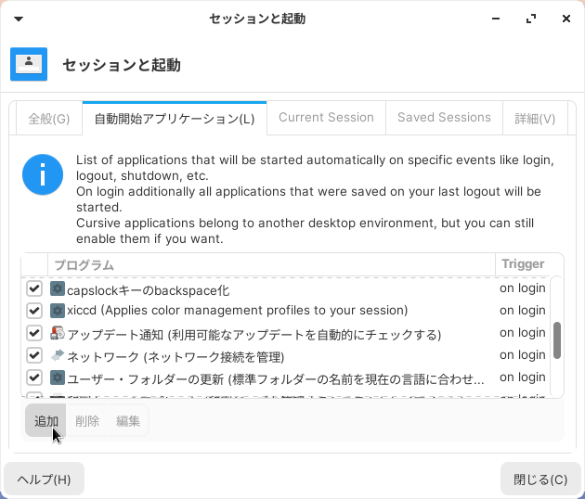This screenshot has height=499, width=585.
Task: Open the window menu arrow in titlebar
Action: point(19,19)
